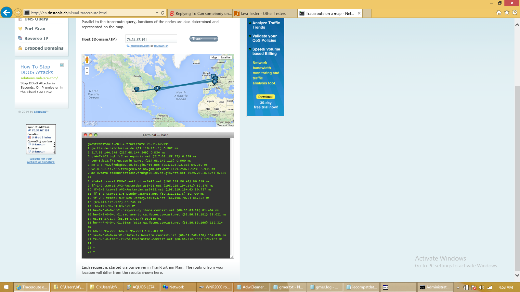Image resolution: width=520 pixels, height=292 pixels.
Task: Zoom in the map with plus button
Action: [x=87, y=68]
